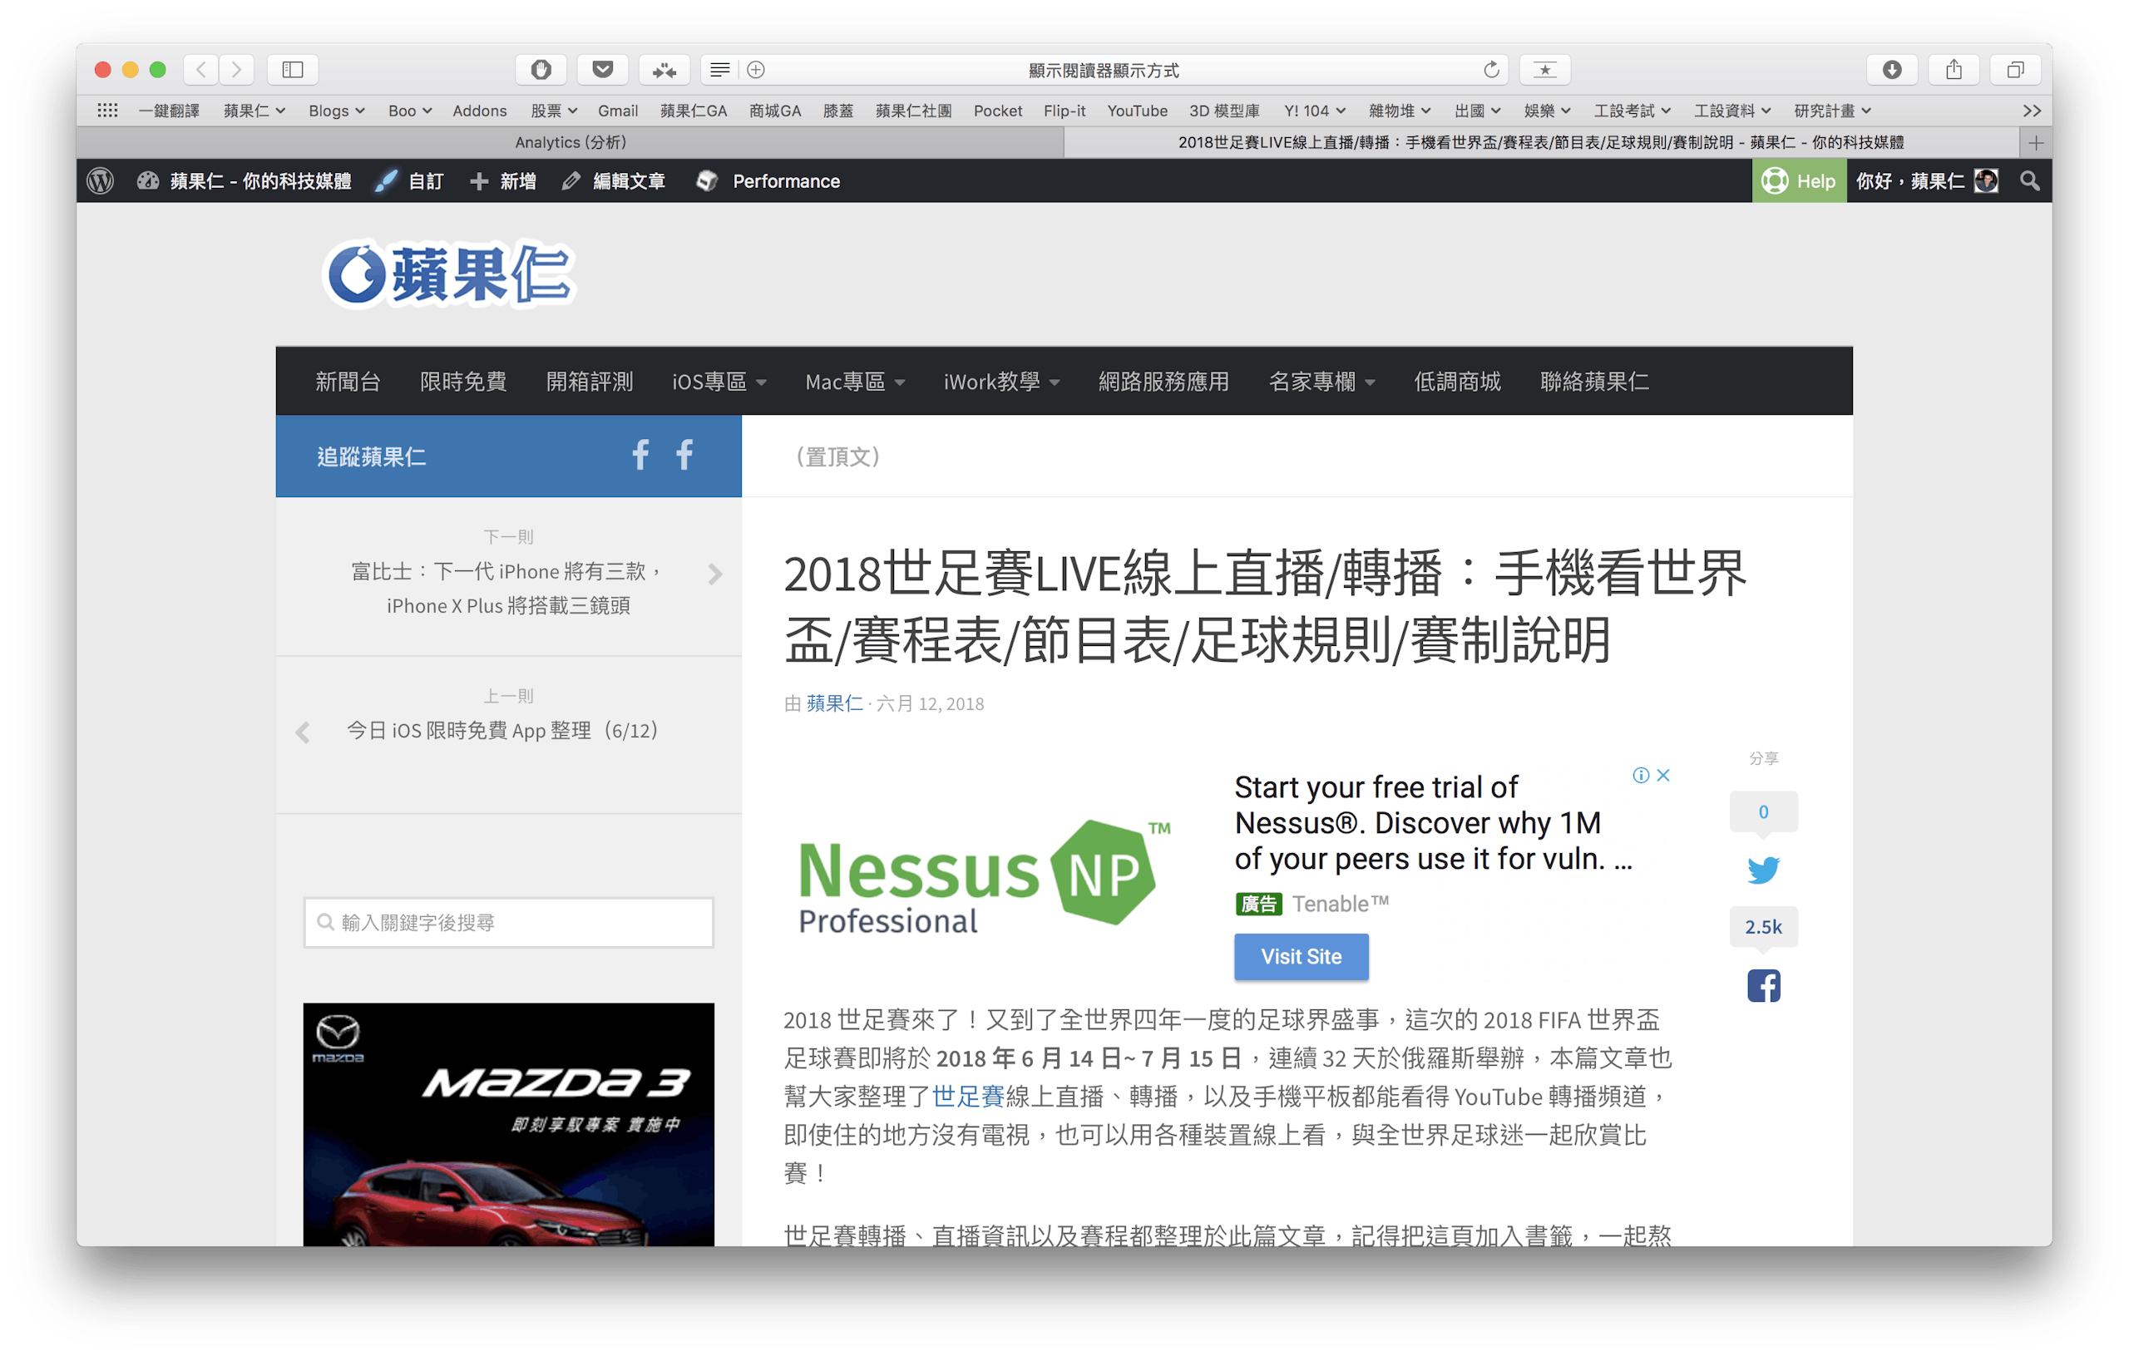Image resolution: width=2129 pixels, height=1356 pixels.
Task: Share article via Facebook icon
Action: click(1763, 986)
